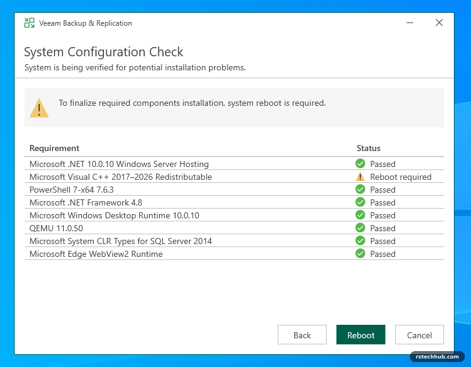Click warning icon beside Reboot required

pos(360,177)
